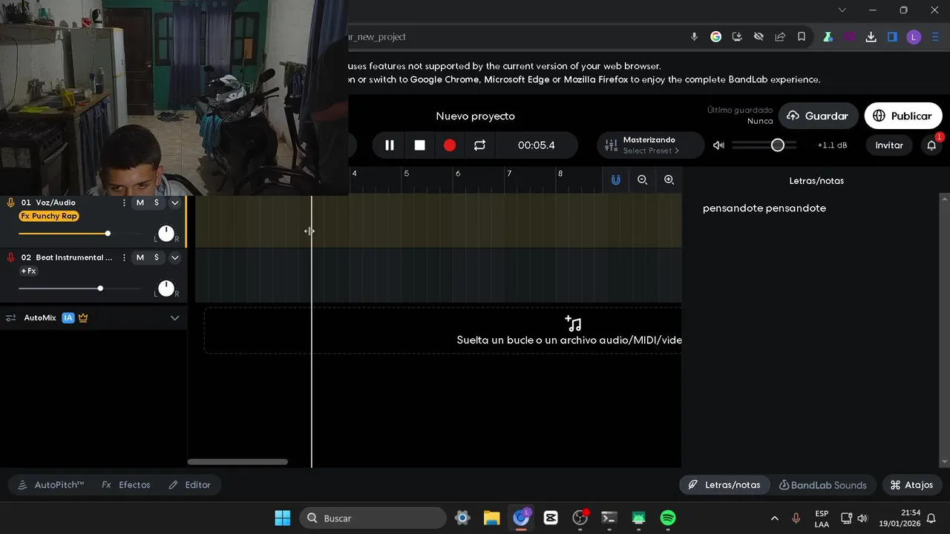Expand the AutoMix section
The width and height of the screenshot is (950, 534).
click(x=175, y=317)
